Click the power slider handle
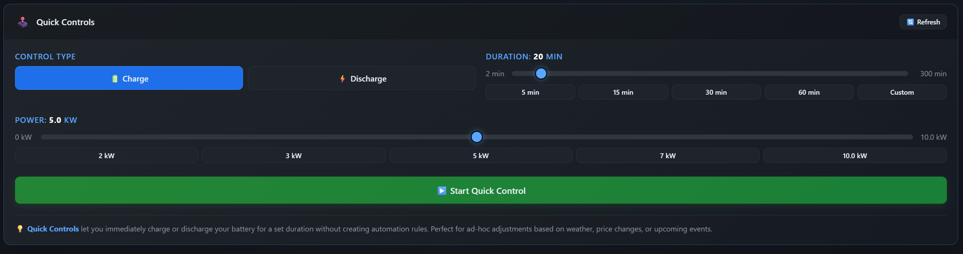The width and height of the screenshot is (963, 254). point(477,137)
